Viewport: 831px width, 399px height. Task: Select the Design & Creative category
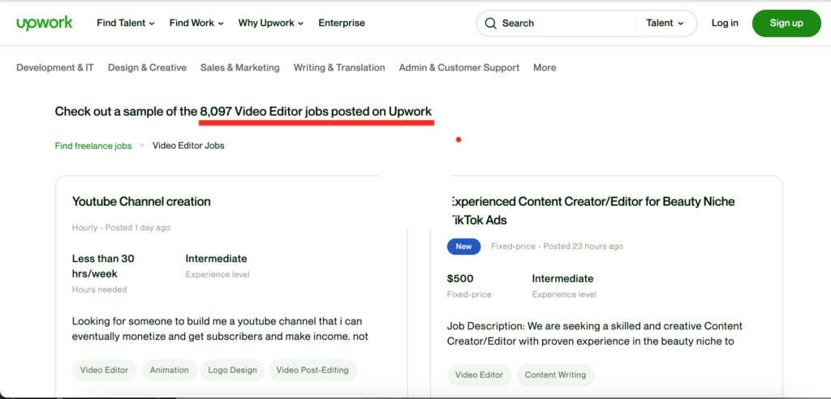[x=147, y=67]
